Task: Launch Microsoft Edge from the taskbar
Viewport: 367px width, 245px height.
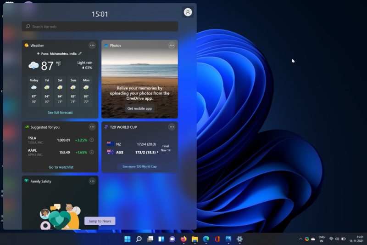Action: point(206,239)
